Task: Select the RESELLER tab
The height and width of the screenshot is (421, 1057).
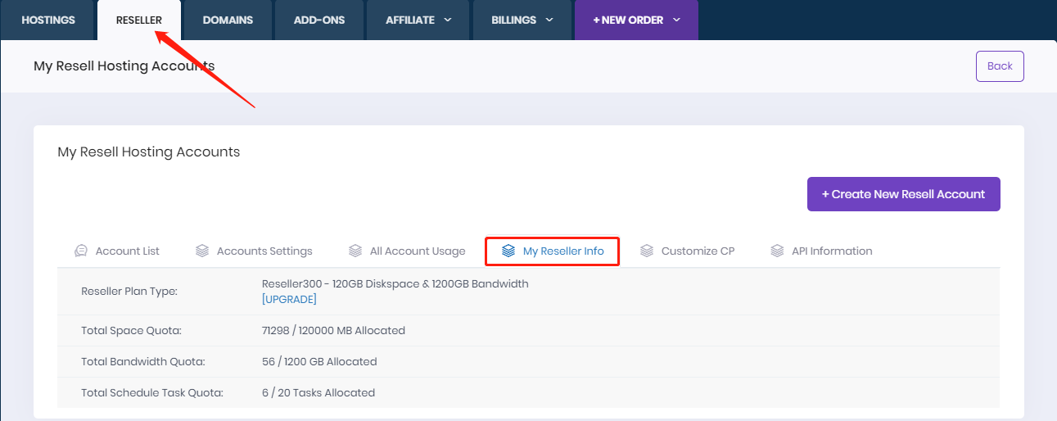Action: pyautogui.click(x=139, y=20)
